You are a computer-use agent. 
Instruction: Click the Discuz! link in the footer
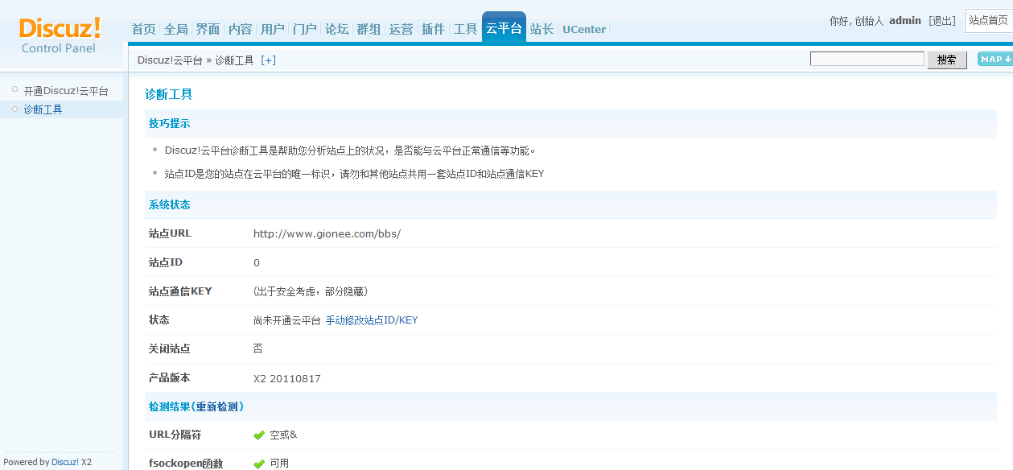point(65,462)
